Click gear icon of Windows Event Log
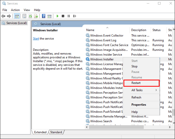The height and width of the screenshot is (139, 175). [87, 40]
